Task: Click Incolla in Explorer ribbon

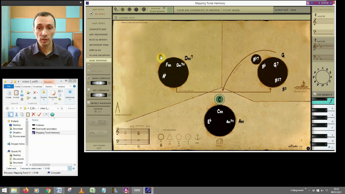Action: 16,94
